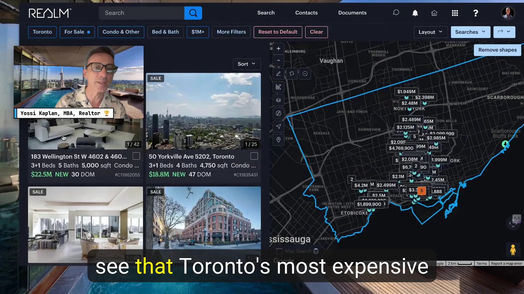Open the notifications bell
The width and height of the screenshot is (524, 294).
pos(415,13)
